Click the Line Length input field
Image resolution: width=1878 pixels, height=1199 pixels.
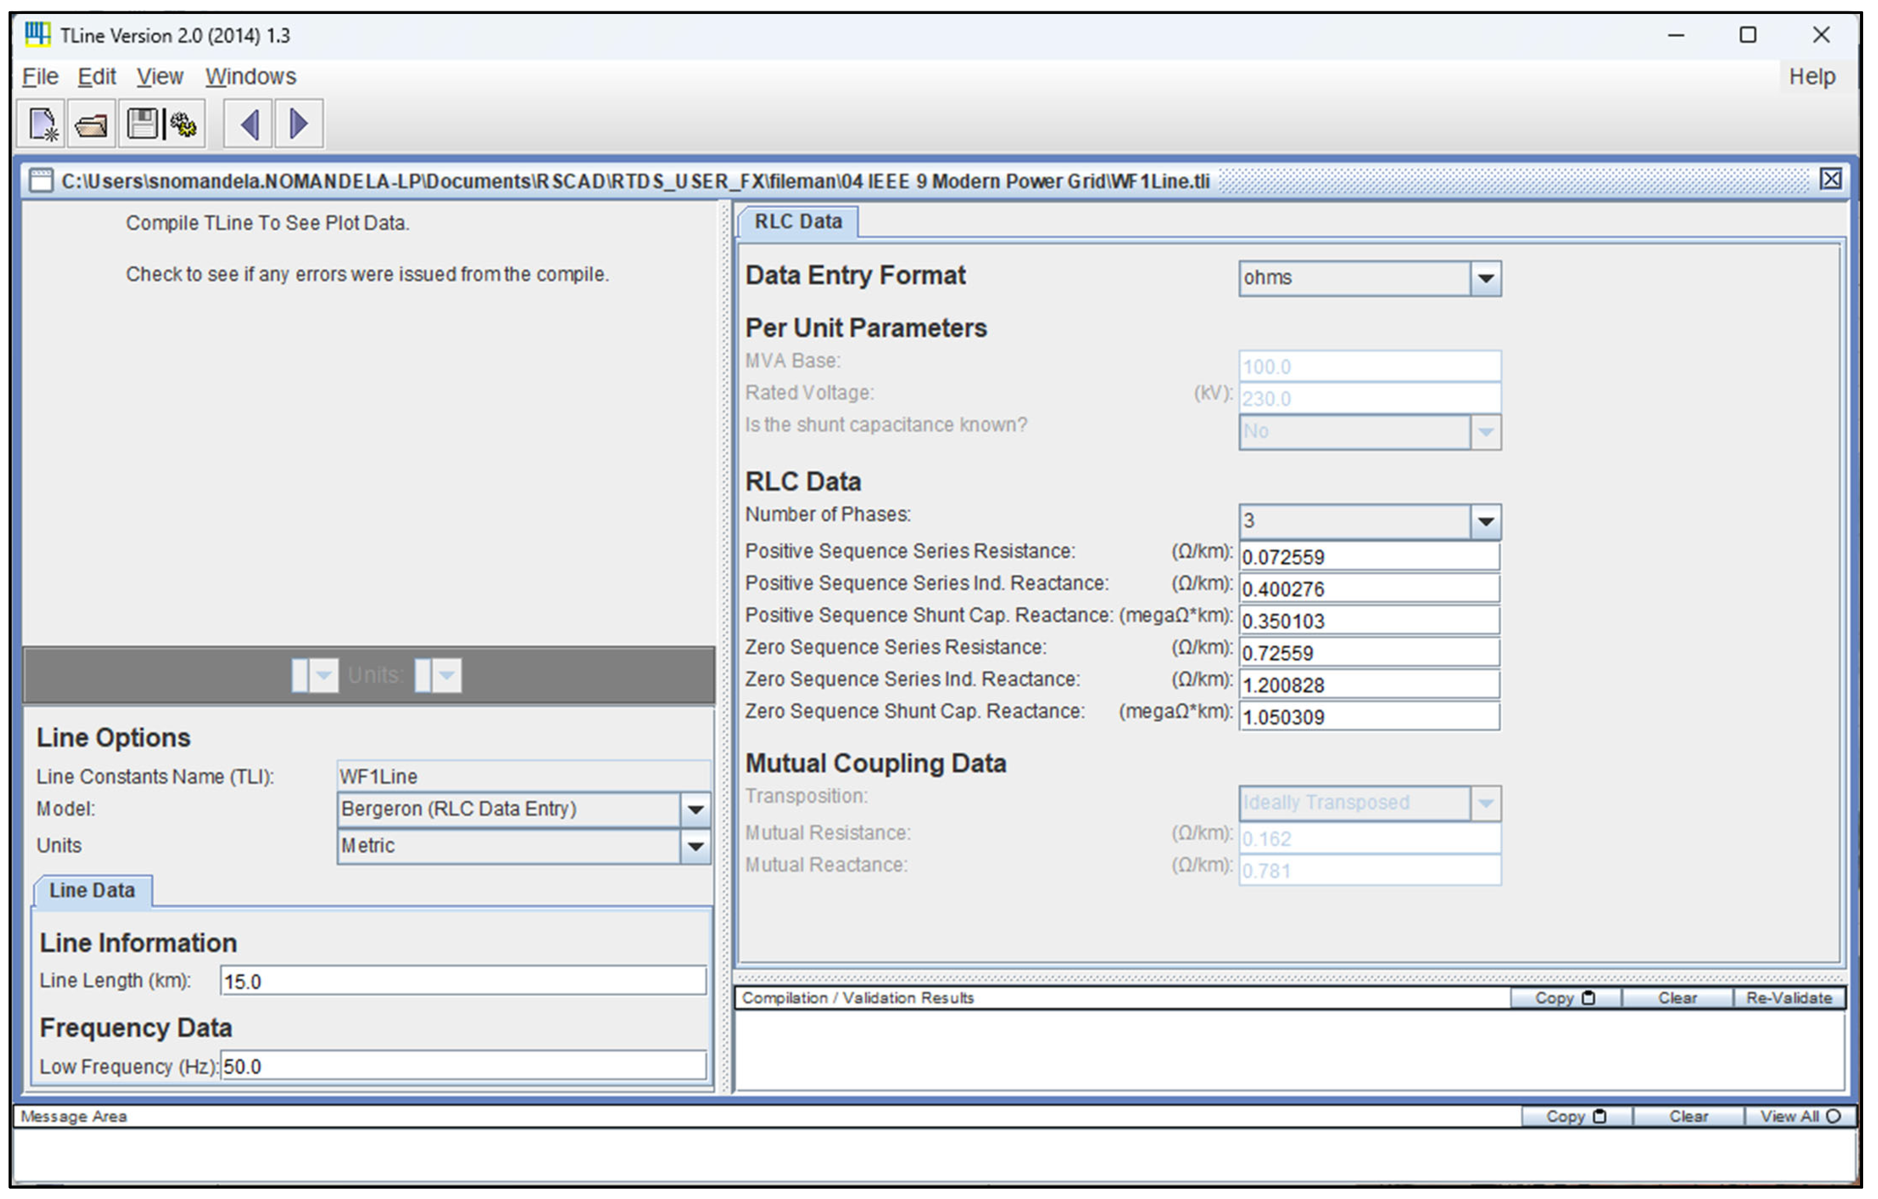tap(463, 981)
